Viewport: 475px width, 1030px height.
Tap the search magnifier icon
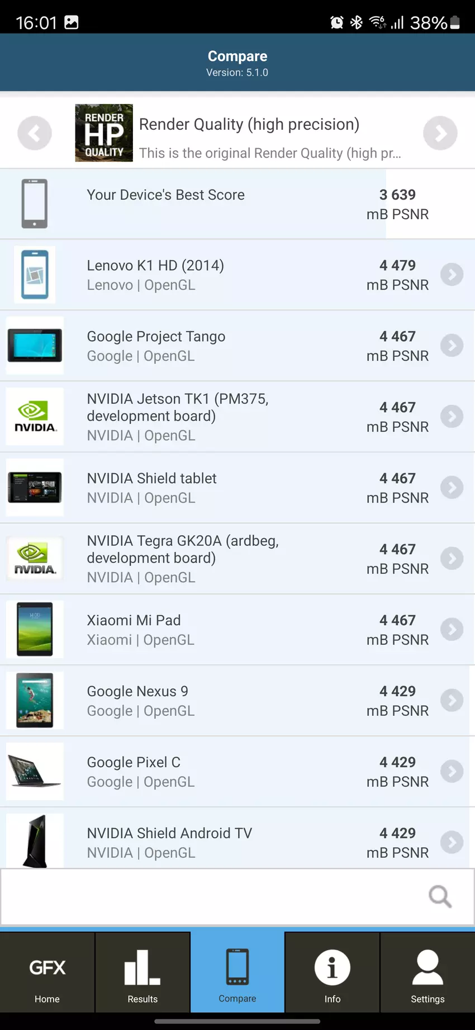tap(440, 896)
